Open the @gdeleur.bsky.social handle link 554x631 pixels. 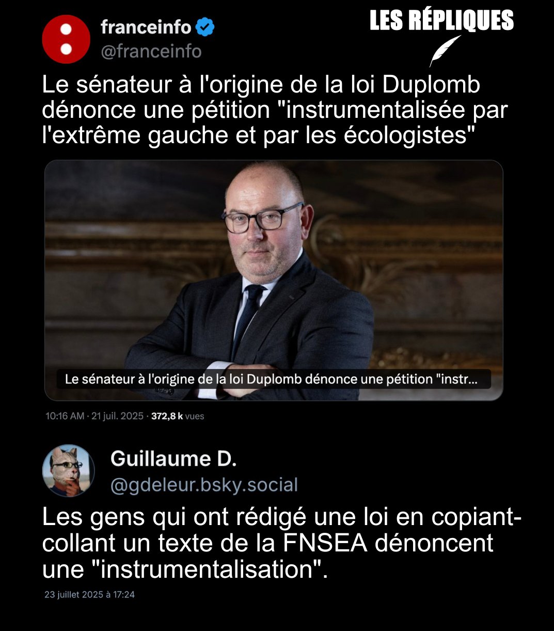tap(204, 485)
